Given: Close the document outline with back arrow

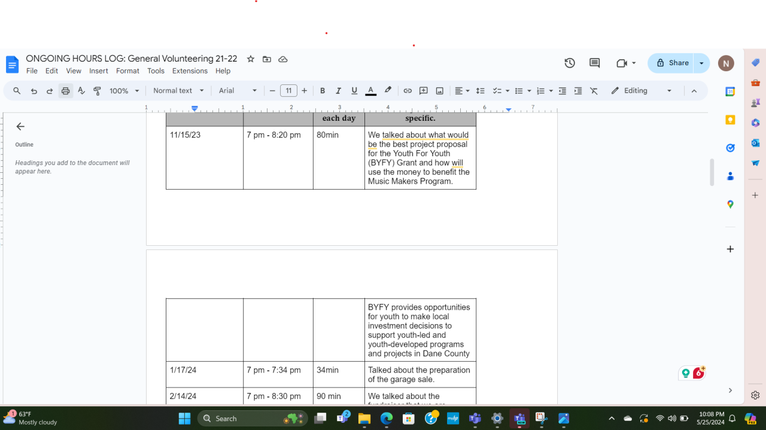Looking at the screenshot, I should pos(20,126).
